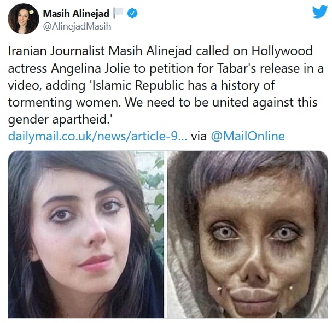The image size is (332, 323).
Task: Click the Masih Alinejad display name
Action: (76, 14)
